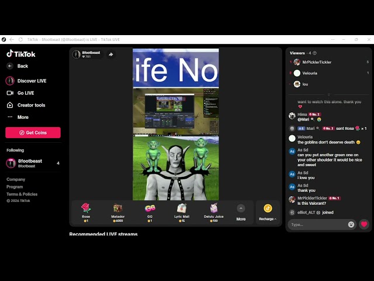Viewport: 374px width, 281px height.
Task: Click the No. 1 badge beside MrPicklerTickler
Action: coord(335,198)
